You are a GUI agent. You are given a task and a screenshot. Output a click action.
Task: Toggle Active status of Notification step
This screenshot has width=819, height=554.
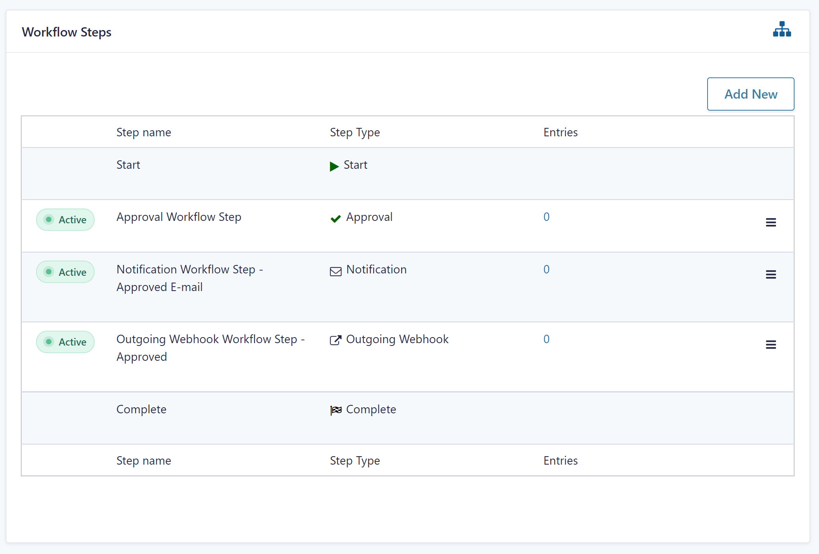pos(65,272)
